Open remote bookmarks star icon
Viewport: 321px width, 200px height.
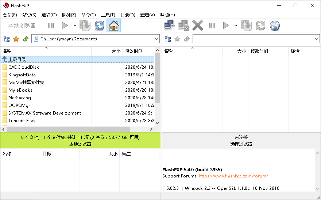tap(177, 39)
